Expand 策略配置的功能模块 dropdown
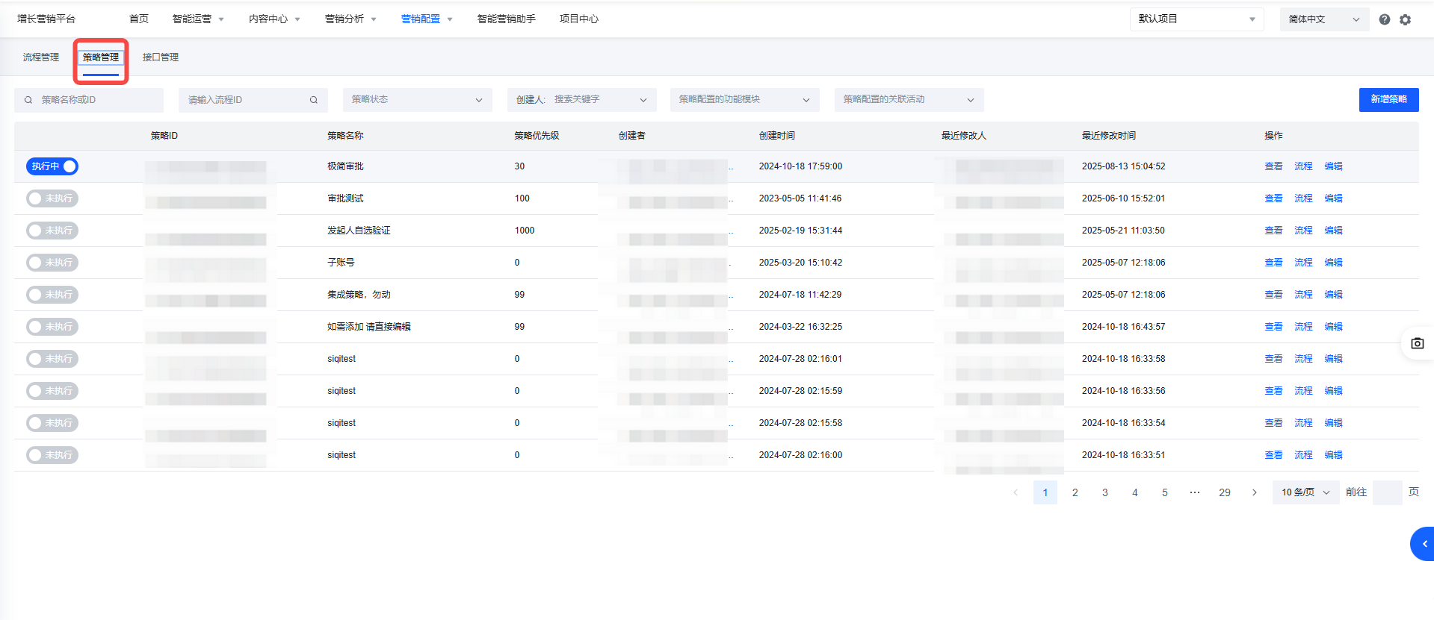This screenshot has height=620, width=1434. (x=745, y=100)
